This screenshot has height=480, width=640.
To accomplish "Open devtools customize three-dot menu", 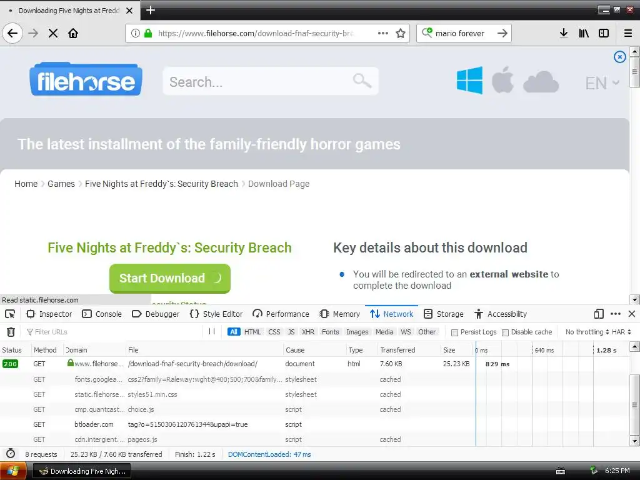I will (x=616, y=314).
